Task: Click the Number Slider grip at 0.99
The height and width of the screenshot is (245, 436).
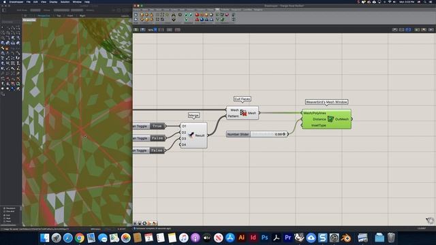Action: point(284,134)
